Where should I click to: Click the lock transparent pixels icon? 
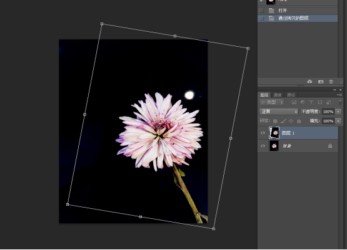pos(275,121)
